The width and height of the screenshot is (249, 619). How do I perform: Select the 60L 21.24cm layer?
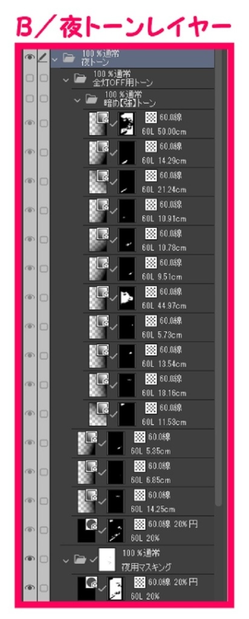pos(151,181)
